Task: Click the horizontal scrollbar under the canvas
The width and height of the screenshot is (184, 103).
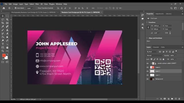Action: tap(89, 99)
